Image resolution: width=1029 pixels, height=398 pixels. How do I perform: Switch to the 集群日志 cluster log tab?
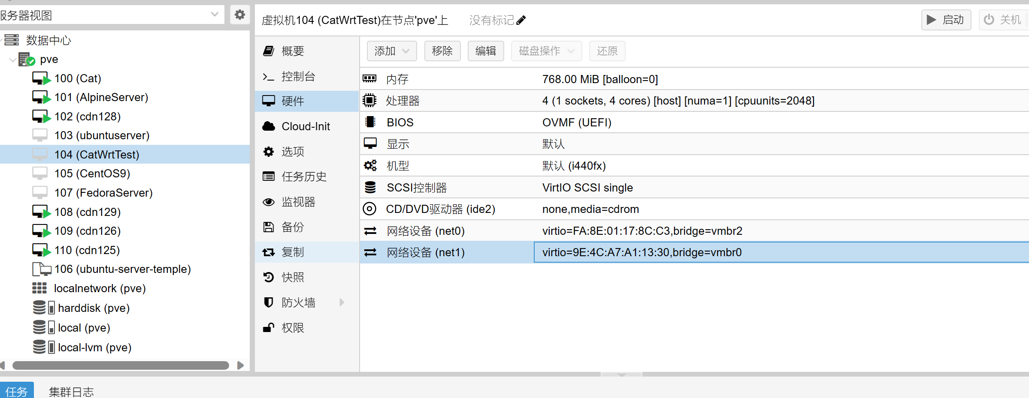(71, 391)
